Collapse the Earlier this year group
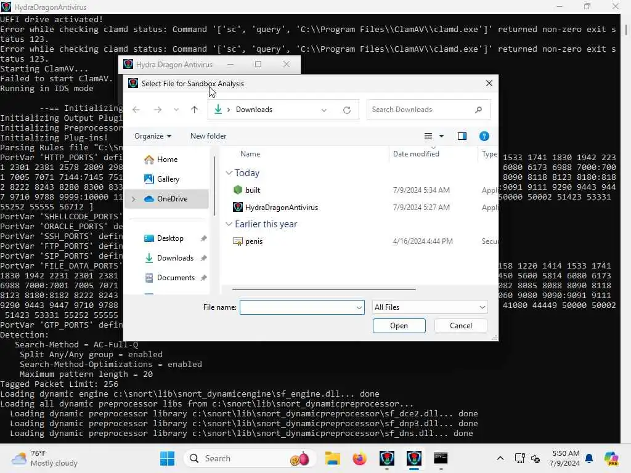Image resolution: width=631 pixels, height=473 pixels. [x=229, y=224]
